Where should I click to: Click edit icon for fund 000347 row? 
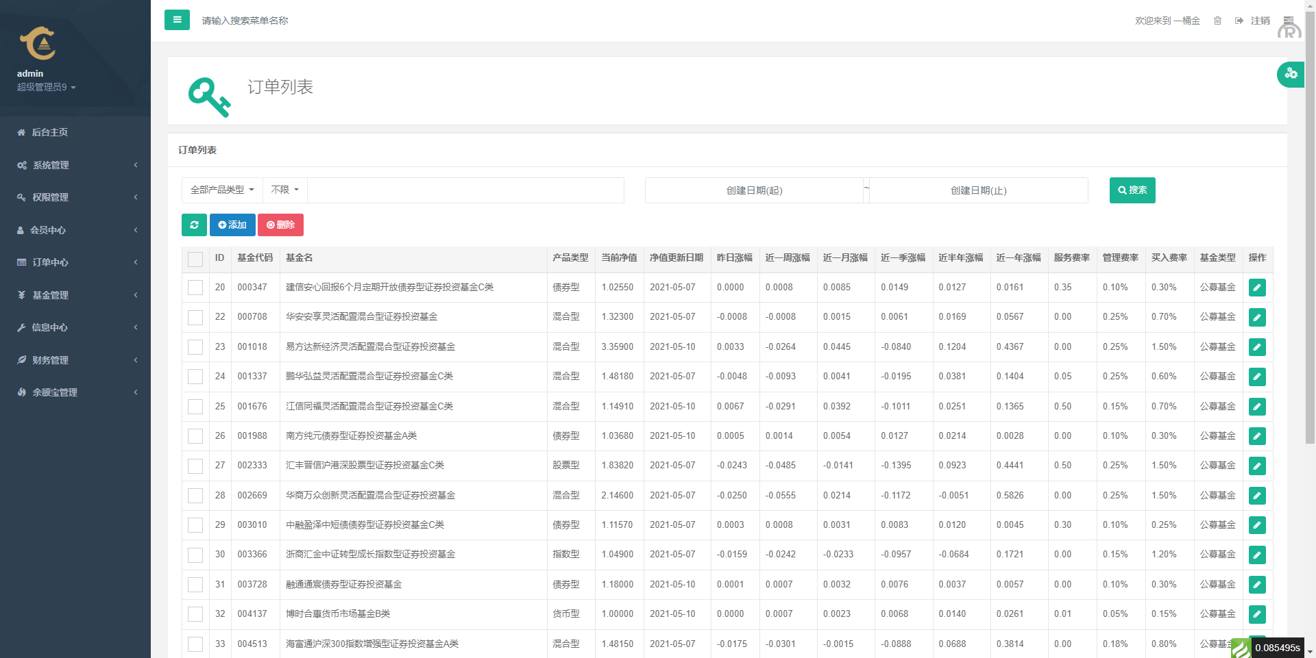tap(1257, 288)
